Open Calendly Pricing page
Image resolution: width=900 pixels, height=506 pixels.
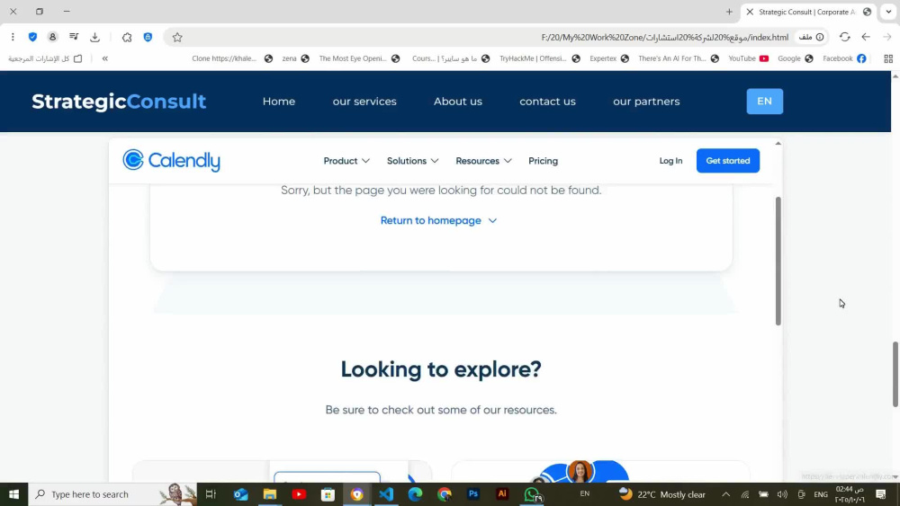(543, 161)
